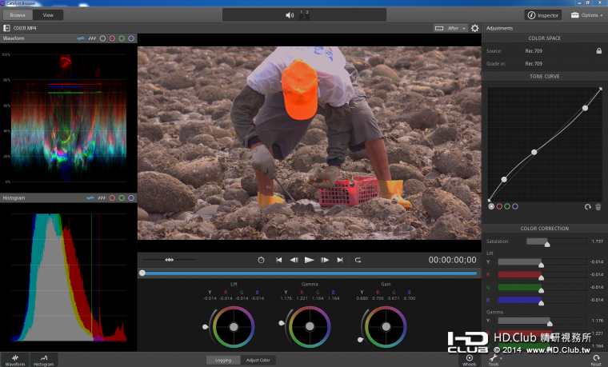Open preview settings gear icon
Viewport: 608px width, 367px height.
tap(474, 28)
